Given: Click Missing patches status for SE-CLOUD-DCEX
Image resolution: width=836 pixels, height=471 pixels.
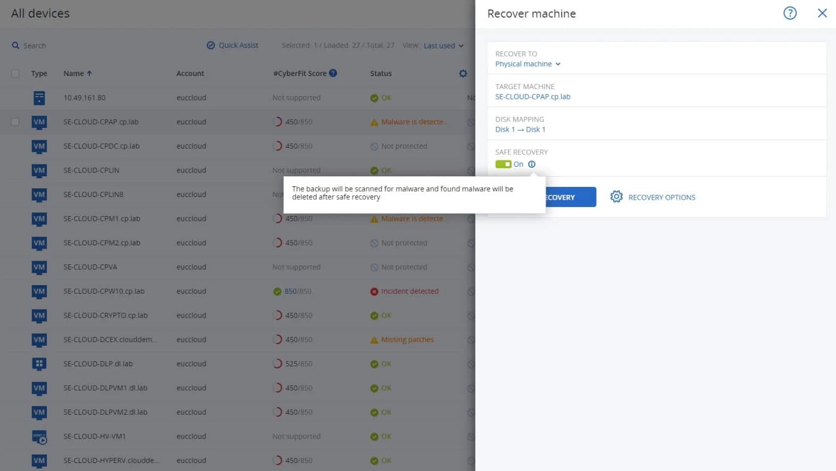Looking at the screenshot, I should tap(402, 340).
